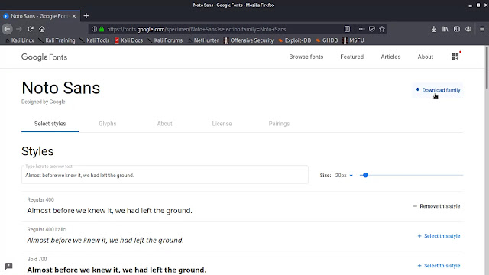Screen dimensions: 489x275
Task: Click the 'Designed by Google' text
Action: pyautogui.click(x=44, y=102)
